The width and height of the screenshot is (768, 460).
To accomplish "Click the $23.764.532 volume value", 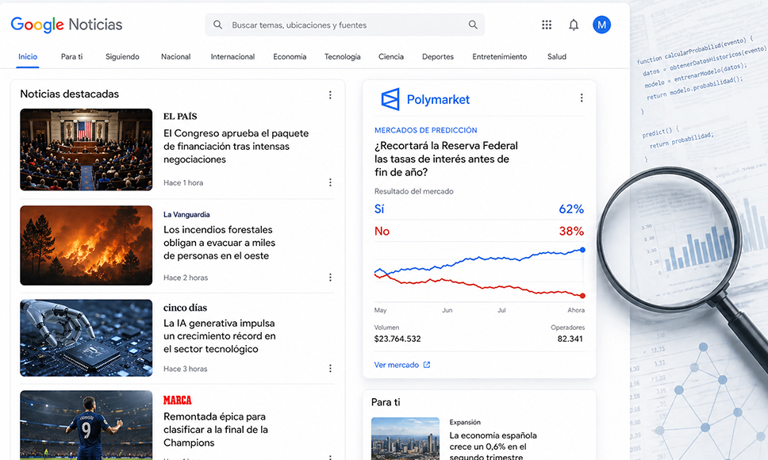I will (397, 339).
